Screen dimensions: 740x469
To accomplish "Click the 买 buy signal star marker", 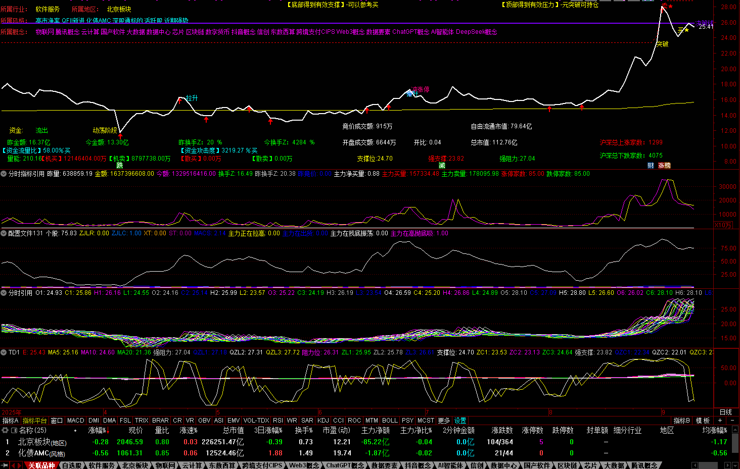I will [683, 30].
